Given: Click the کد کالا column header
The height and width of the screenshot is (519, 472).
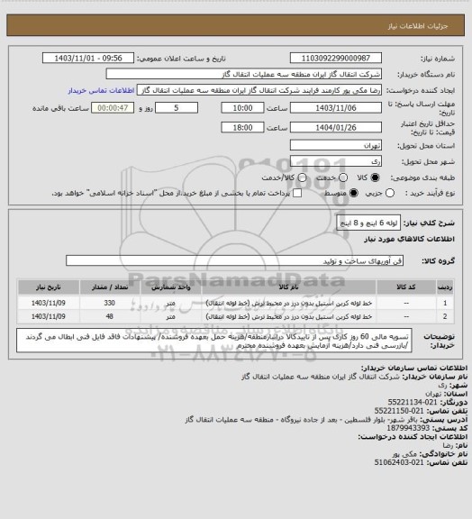Looking at the screenshot, I should [x=406, y=287].
